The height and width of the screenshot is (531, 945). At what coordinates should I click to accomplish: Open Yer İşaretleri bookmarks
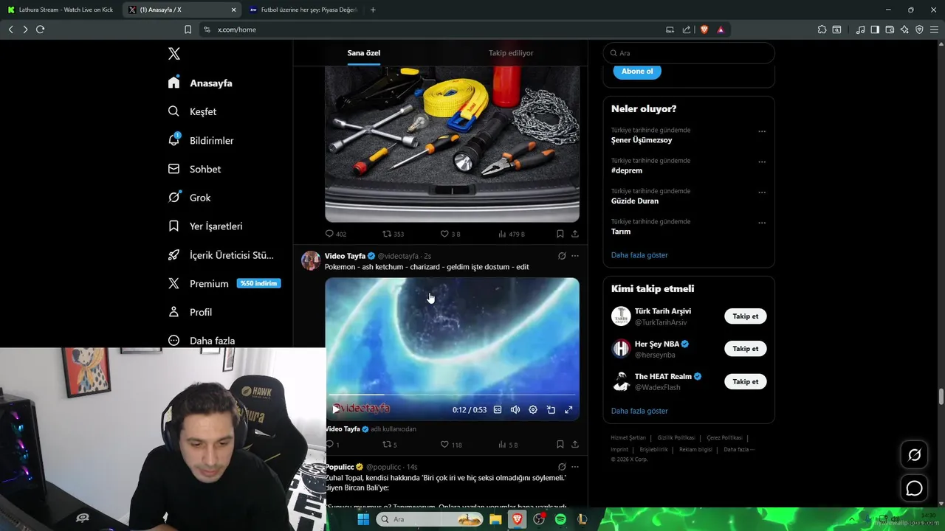coord(205,226)
